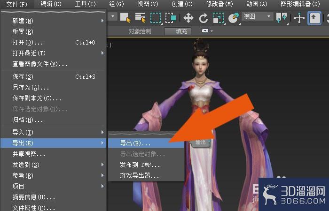329x211 pixels.
Task: Choose the Rectangular Selection Region icon
Action: coord(156,18)
